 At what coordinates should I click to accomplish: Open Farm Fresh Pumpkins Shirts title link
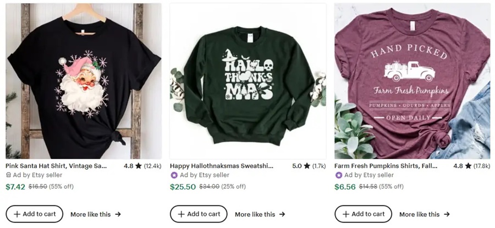pos(385,165)
